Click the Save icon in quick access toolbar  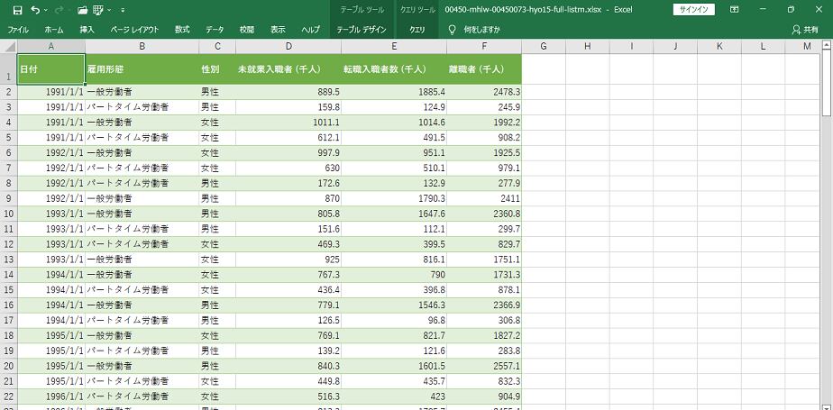tap(17, 10)
